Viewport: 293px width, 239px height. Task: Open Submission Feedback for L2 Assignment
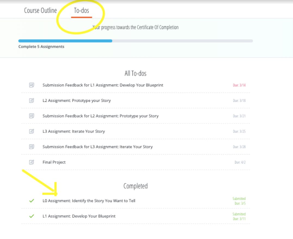point(100,116)
